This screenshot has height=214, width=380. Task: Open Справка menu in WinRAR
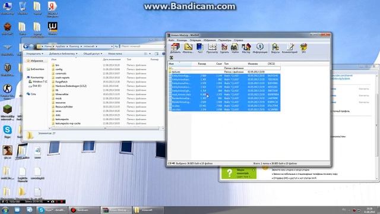[x=239, y=40]
